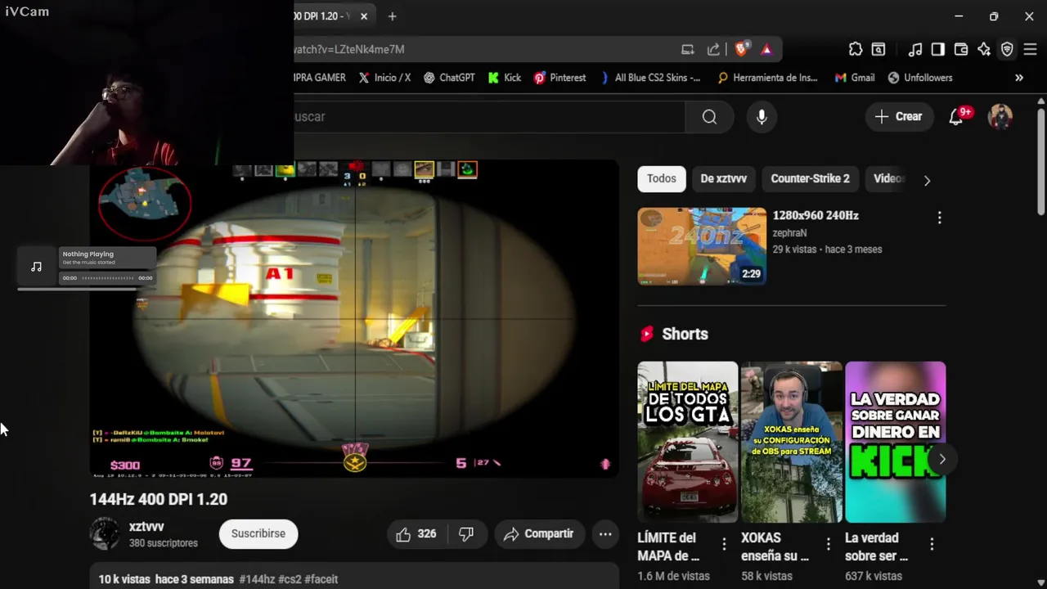Show next filter chips arrow
This screenshot has width=1047, height=589.
point(927,180)
